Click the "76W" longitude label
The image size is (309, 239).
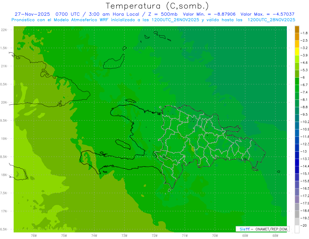pyautogui.click(x=34, y=235)
